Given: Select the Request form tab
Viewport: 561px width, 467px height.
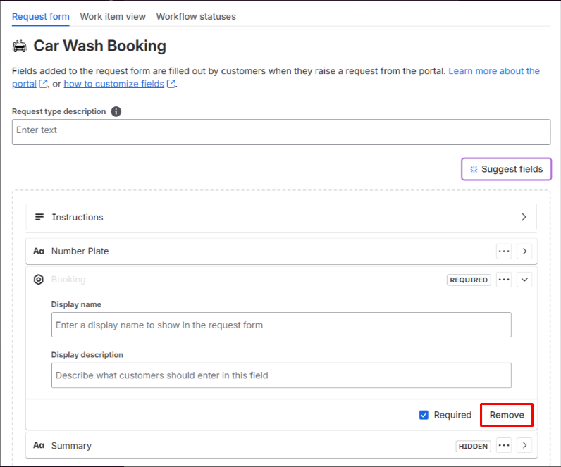Looking at the screenshot, I should (40, 16).
